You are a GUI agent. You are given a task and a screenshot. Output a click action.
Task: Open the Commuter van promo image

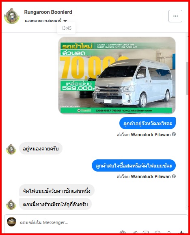pos(117,75)
